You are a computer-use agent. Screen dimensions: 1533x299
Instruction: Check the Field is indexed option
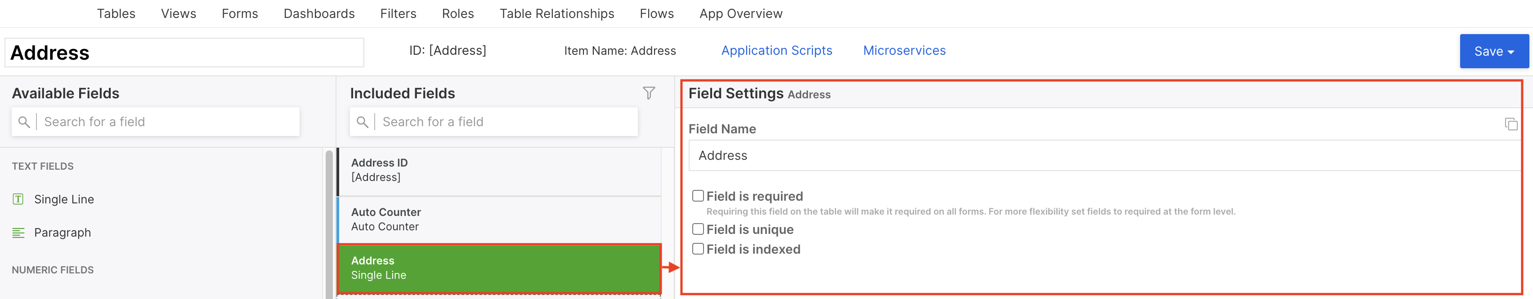698,248
